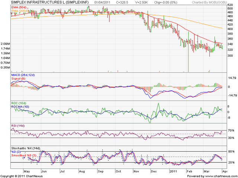Click the Aug month label on time axis
The height and width of the screenshot is (178, 238).
click(82, 171)
